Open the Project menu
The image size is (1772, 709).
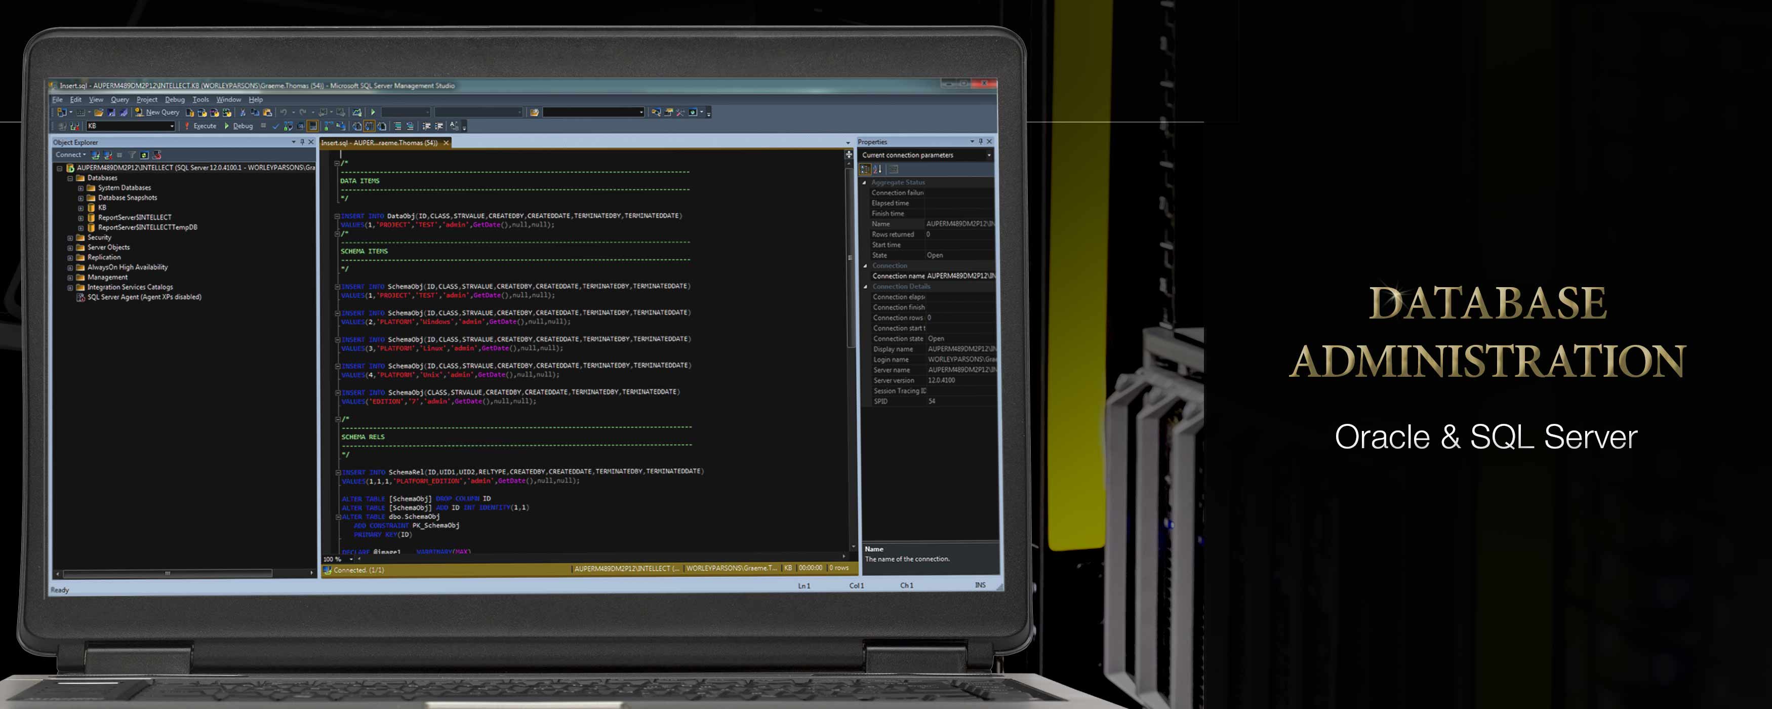pos(146,99)
